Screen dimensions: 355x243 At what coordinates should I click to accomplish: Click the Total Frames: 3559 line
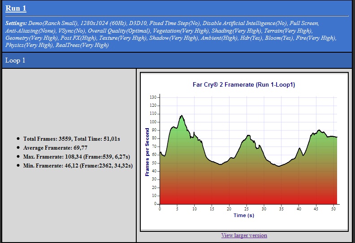(x=72, y=139)
